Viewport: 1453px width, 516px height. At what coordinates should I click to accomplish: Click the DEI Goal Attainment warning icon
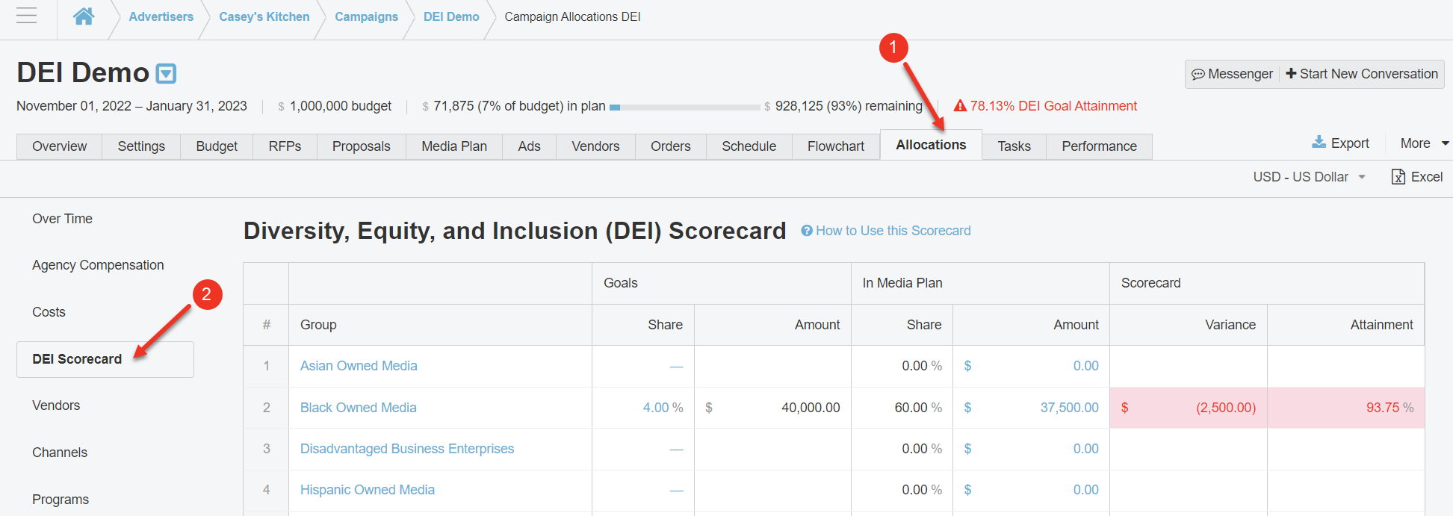point(960,106)
